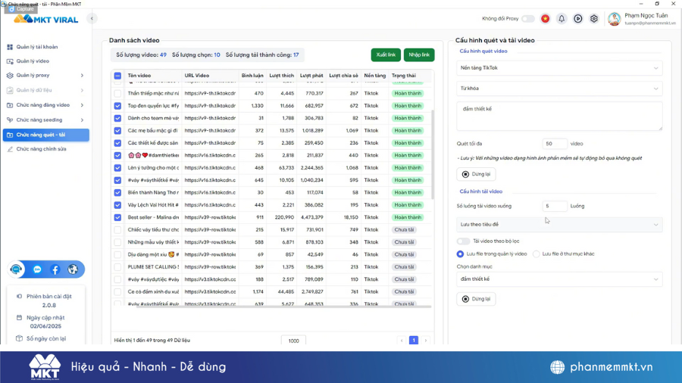Uncheck the Best seller - Malina video row
Viewport: 682px width, 383px height.
pyautogui.click(x=117, y=217)
